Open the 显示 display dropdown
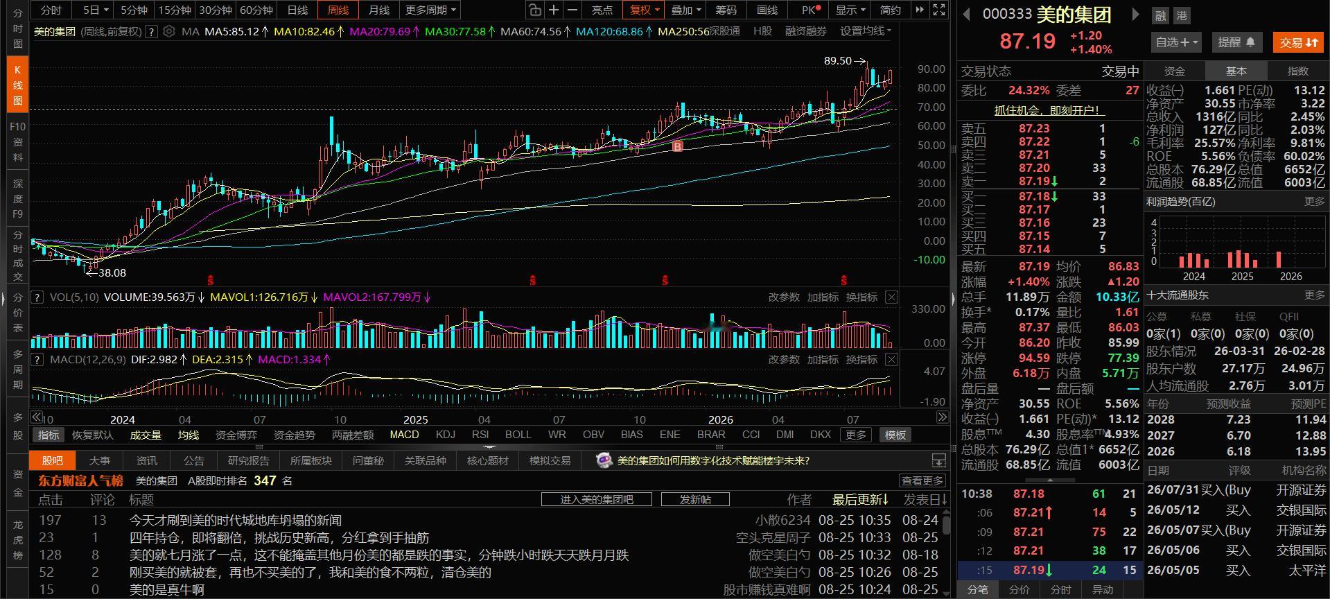This screenshot has height=599, width=1330. tap(850, 10)
